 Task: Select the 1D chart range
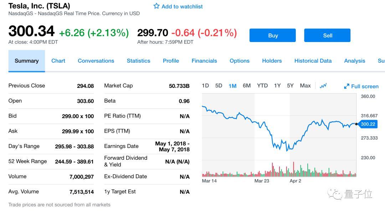[x=205, y=86]
